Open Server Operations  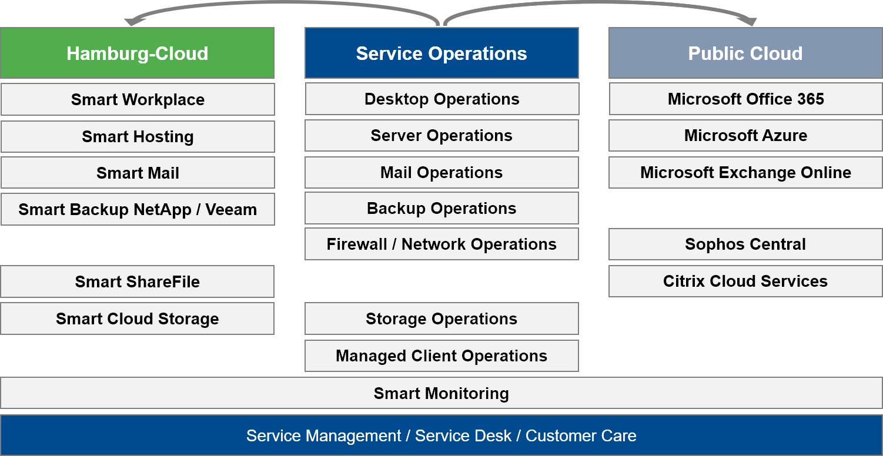point(441,135)
